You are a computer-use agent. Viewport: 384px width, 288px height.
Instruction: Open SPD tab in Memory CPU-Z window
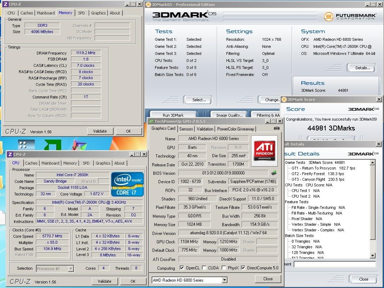(x=82, y=13)
